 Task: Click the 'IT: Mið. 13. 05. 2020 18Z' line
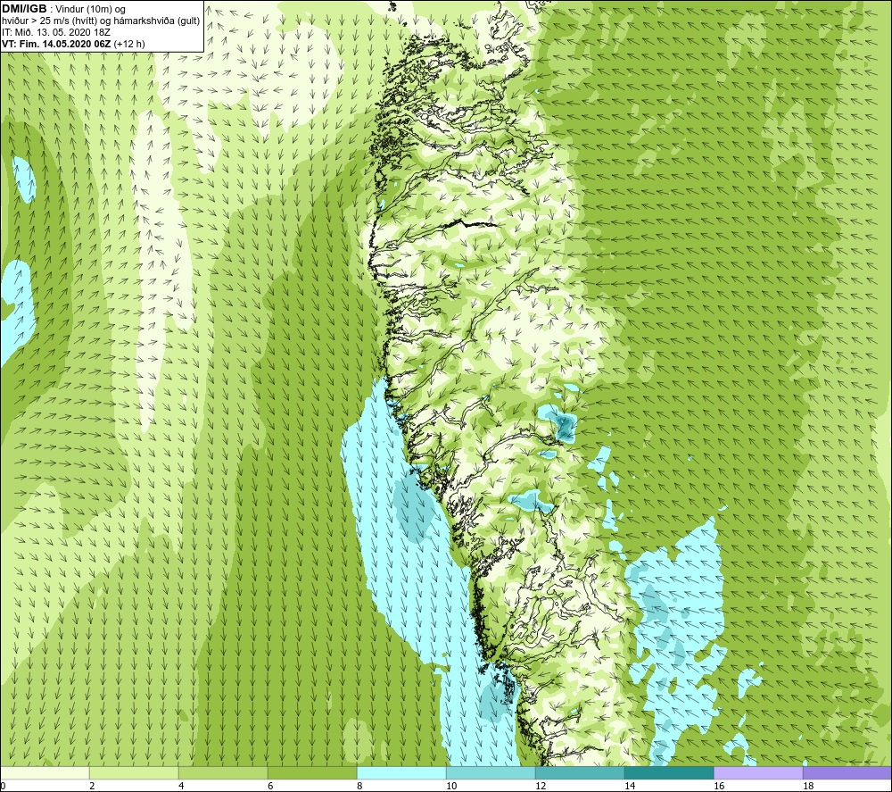click(x=56, y=32)
